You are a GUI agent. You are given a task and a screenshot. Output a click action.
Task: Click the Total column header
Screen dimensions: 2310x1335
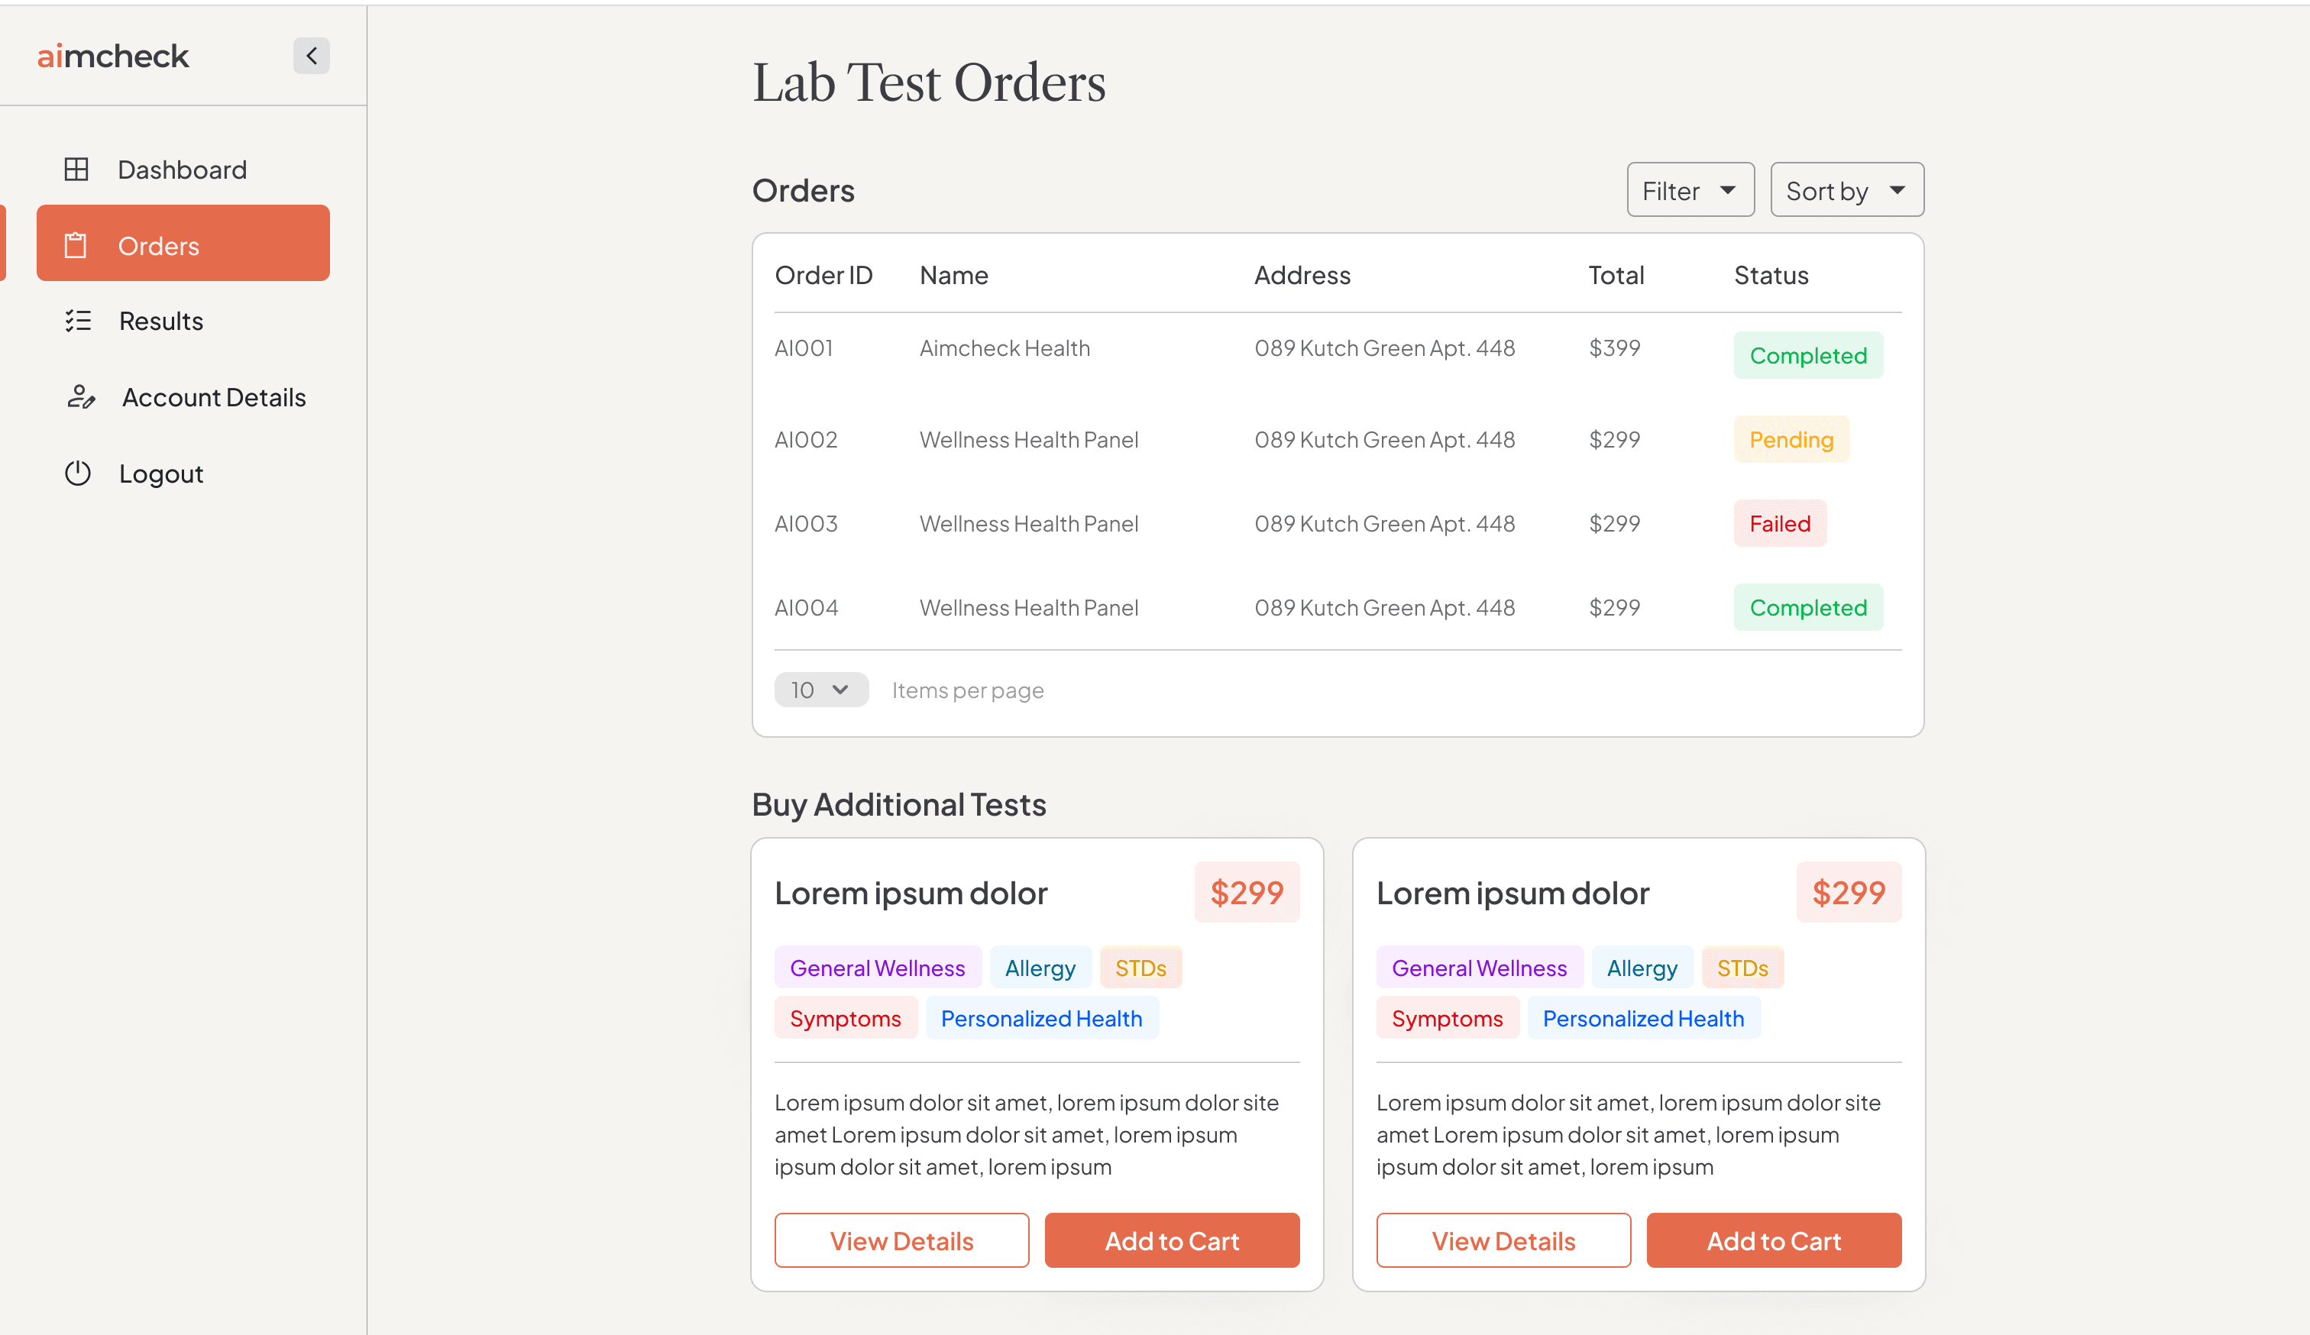pyautogui.click(x=1616, y=275)
